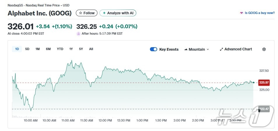The width and height of the screenshot is (278, 131).
Task: Click the expand arrows Advanced Chart icon
Action: pyautogui.click(x=221, y=49)
